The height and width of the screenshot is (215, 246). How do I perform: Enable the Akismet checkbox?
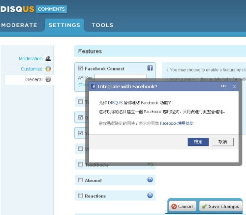point(80,180)
